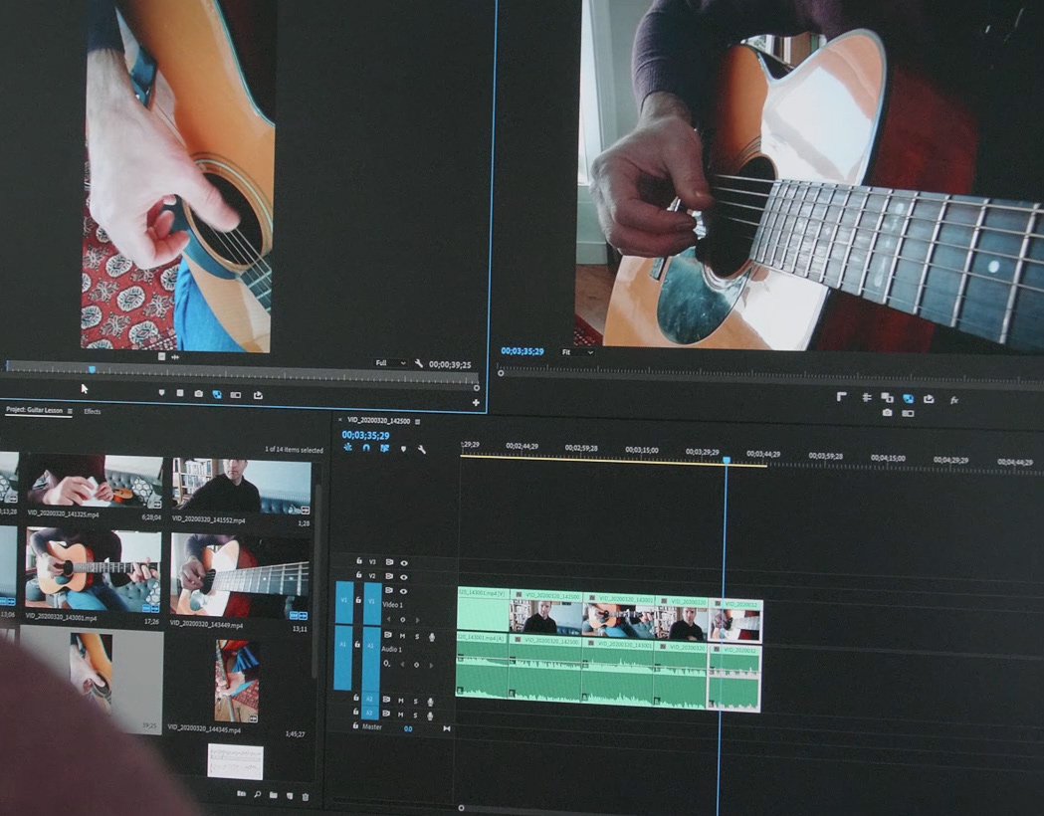Click the export arrow in Source monitor

tap(259, 395)
